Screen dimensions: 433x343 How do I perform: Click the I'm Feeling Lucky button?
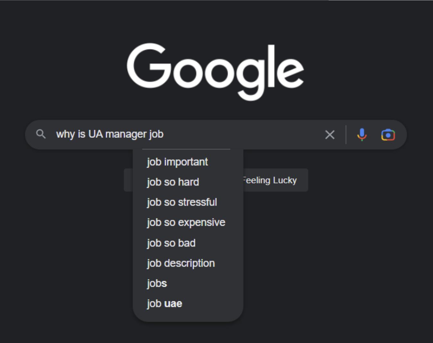coord(276,180)
